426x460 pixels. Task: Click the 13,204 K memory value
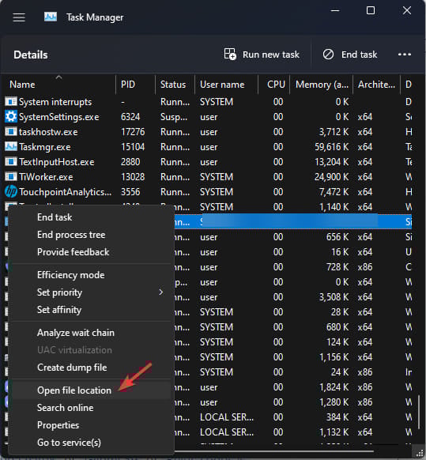tap(331, 162)
